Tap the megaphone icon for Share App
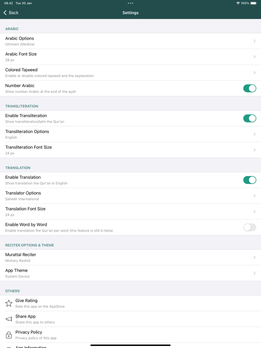The height and width of the screenshot is (348, 261). pos(9,319)
